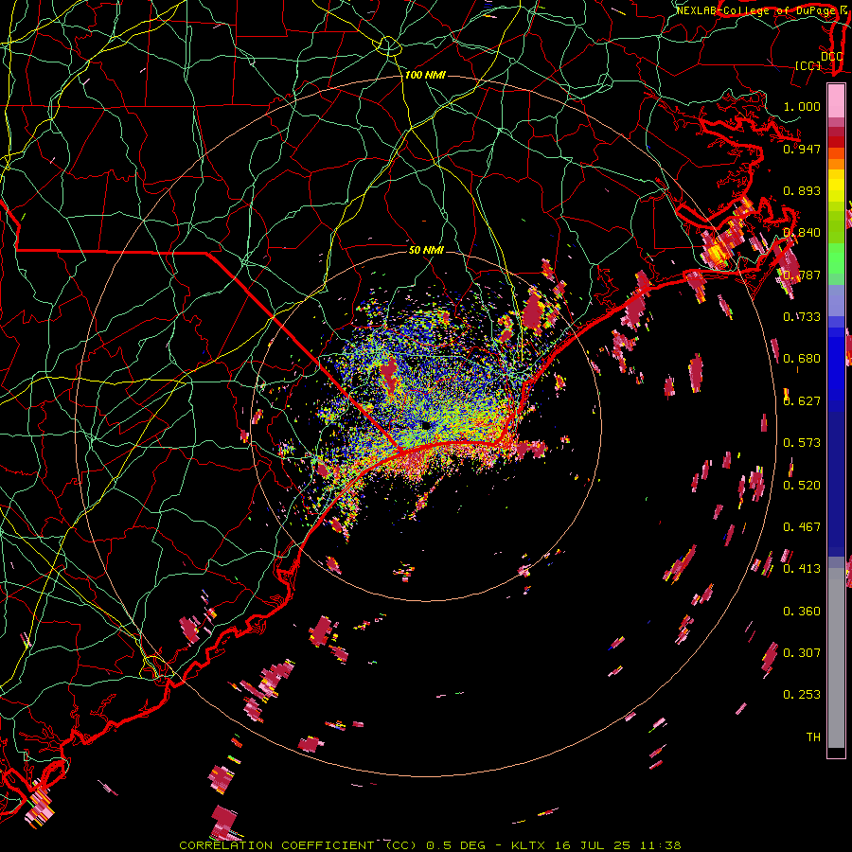The width and height of the screenshot is (852, 852).
Task: Click the 0.360 scale value
Action: pos(802,612)
